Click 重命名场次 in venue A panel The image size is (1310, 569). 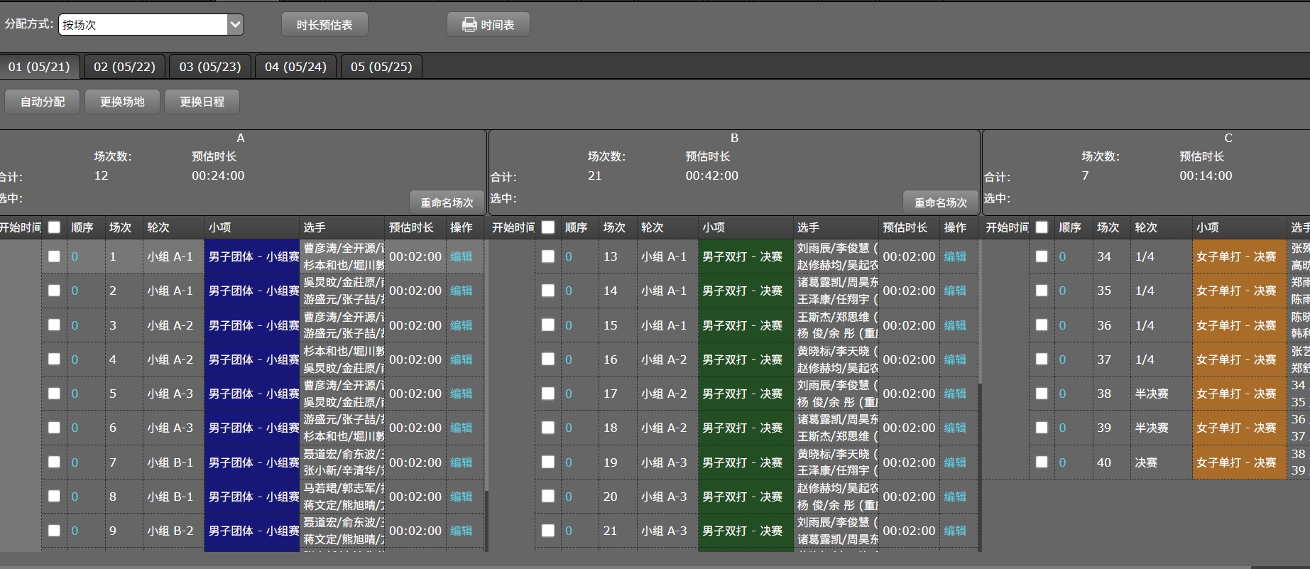click(447, 202)
